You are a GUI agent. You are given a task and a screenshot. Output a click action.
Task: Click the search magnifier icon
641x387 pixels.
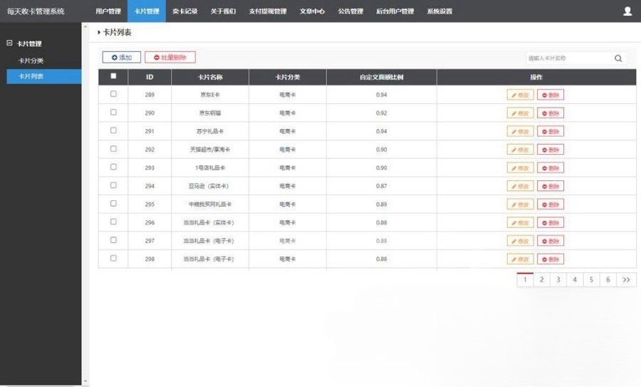point(618,58)
